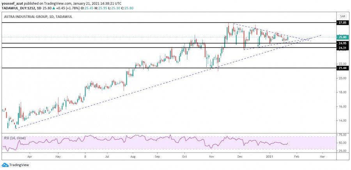Select the 24.31 price level label

[342, 48]
